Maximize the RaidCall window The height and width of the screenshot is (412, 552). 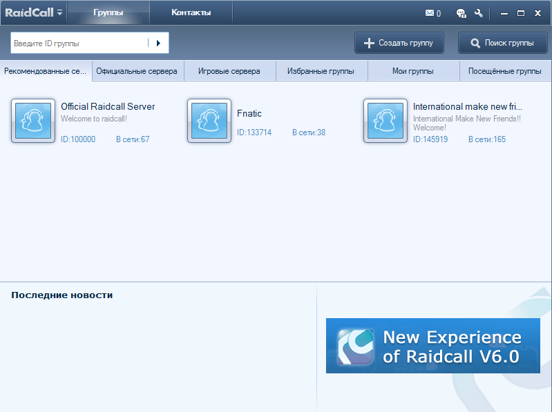521,13
